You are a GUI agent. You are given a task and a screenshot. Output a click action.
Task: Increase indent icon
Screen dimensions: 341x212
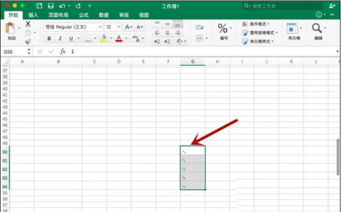(x=167, y=41)
